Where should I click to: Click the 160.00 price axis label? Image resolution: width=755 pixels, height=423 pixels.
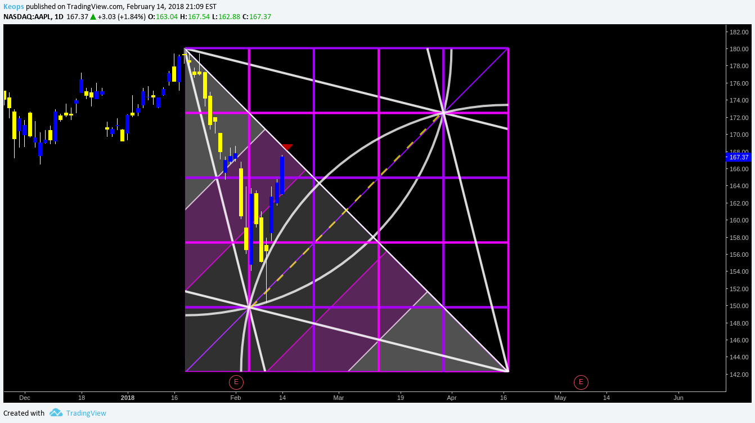(739, 220)
